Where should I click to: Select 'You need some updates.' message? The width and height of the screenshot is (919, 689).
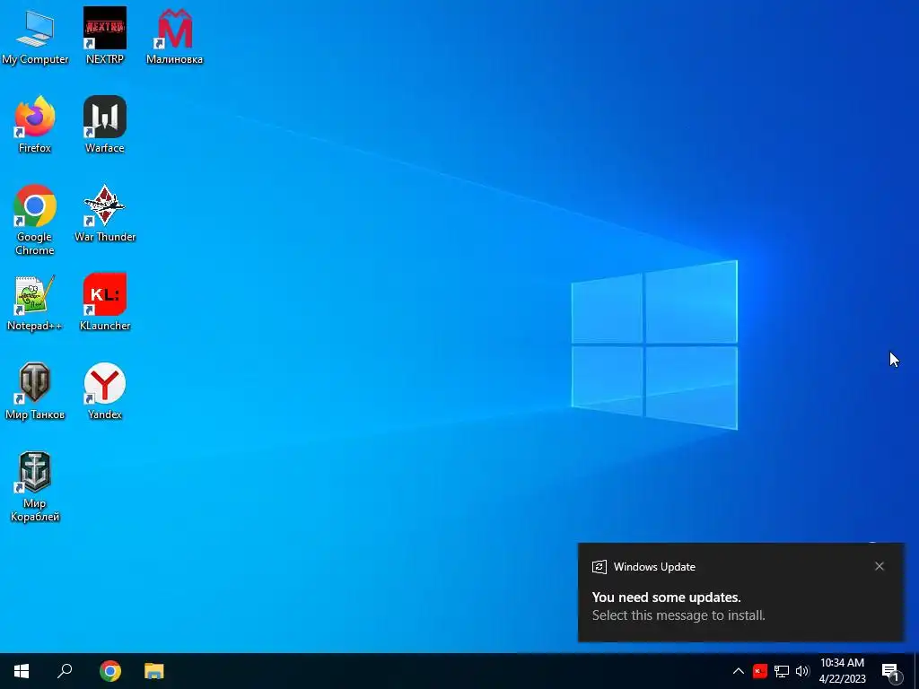[667, 597]
